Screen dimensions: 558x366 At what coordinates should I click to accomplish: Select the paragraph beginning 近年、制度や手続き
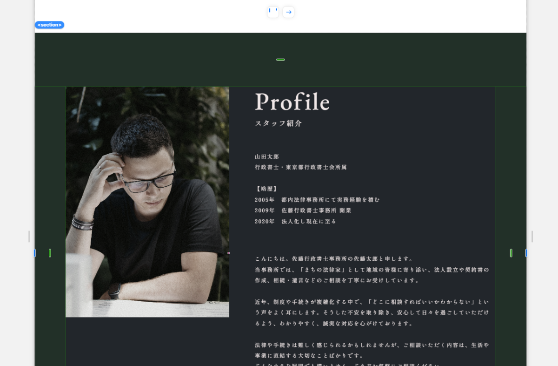[x=372, y=312]
